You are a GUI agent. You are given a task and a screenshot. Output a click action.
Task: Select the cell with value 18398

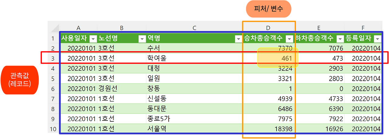coord(268,129)
